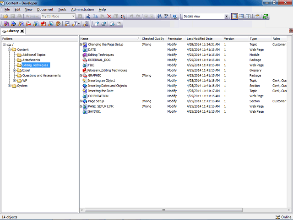This screenshot has width=293, height=220.
Task: Select the PAGE_SETUP LINK row
Action: tap(183, 106)
